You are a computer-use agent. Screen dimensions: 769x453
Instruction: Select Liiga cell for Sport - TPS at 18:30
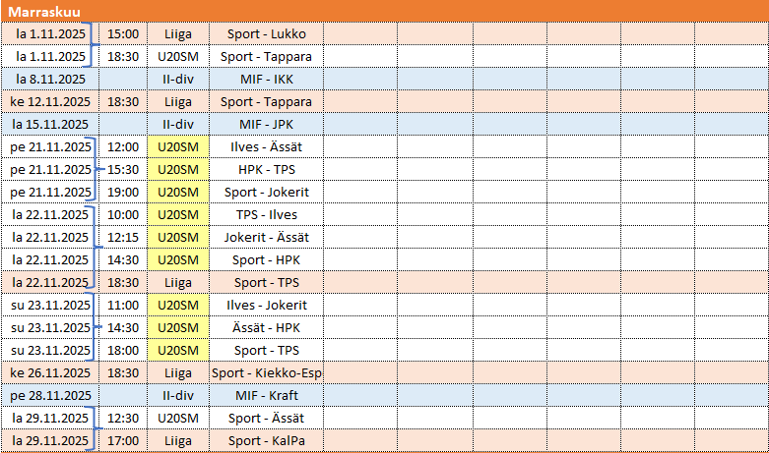(x=178, y=282)
